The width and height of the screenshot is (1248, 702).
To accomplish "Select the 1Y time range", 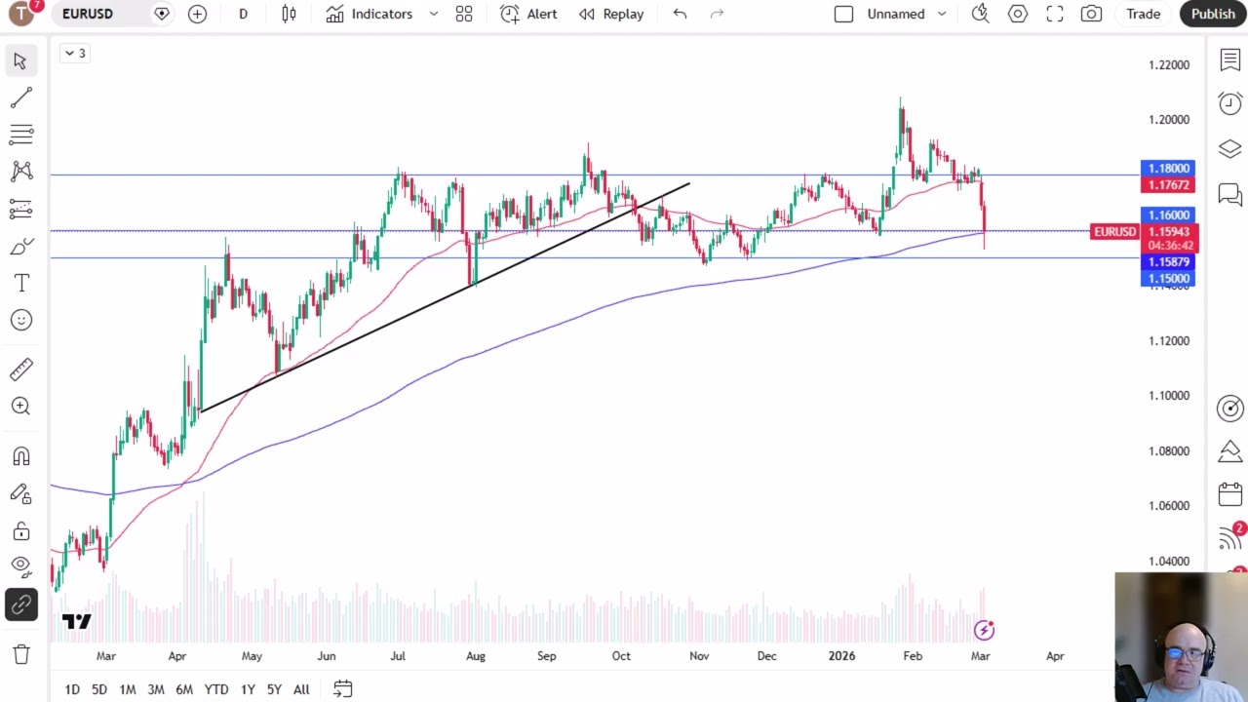I will pyautogui.click(x=248, y=689).
